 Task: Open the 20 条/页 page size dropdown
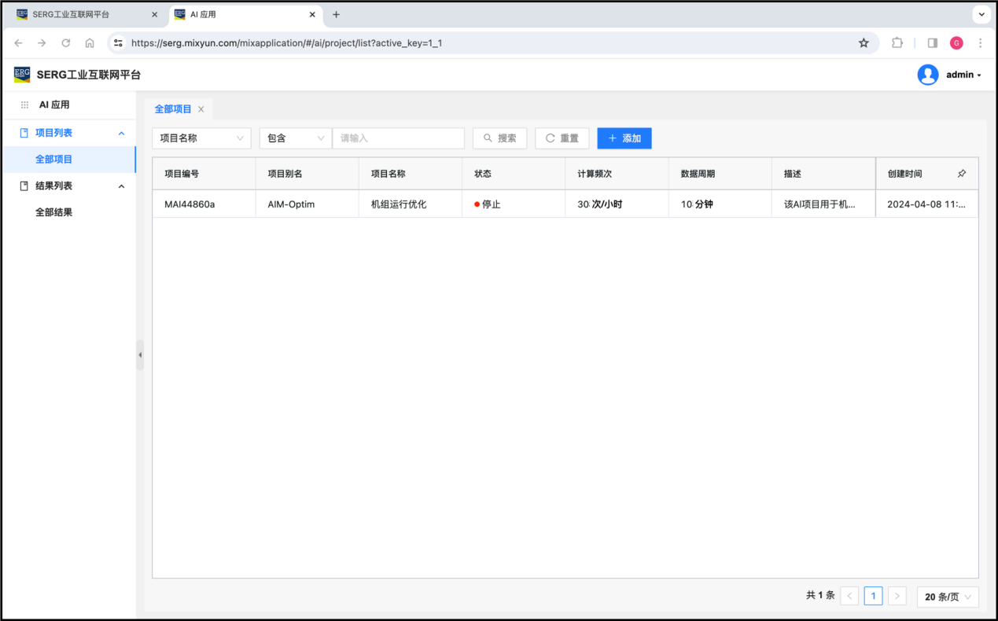948,597
